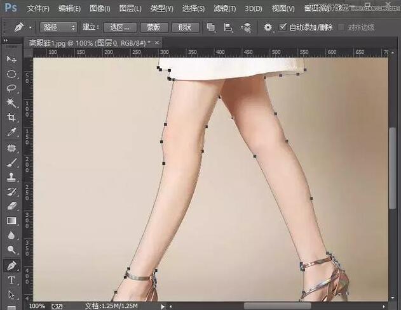
Task: Select the Clone Stamp tool
Action: click(x=11, y=177)
